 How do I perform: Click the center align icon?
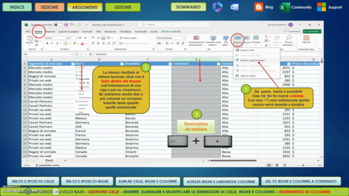(x=98, y=44)
